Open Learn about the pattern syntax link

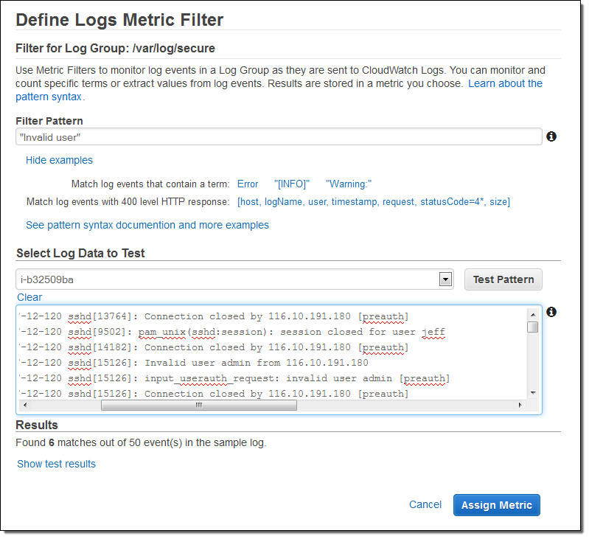point(505,83)
